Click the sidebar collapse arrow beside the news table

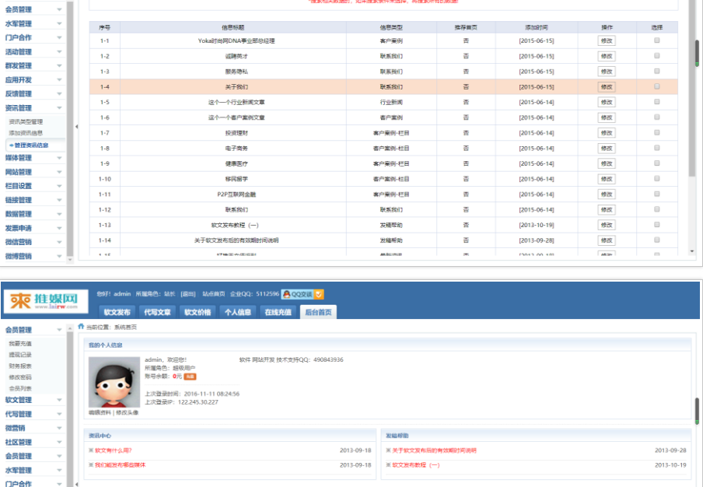[76, 126]
